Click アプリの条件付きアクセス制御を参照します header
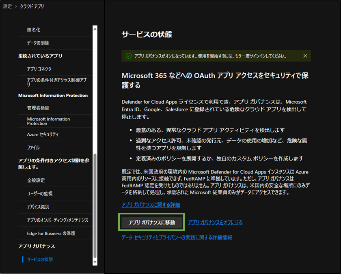The width and height of the screenshot is (341, 274). (x=54, y=164)
